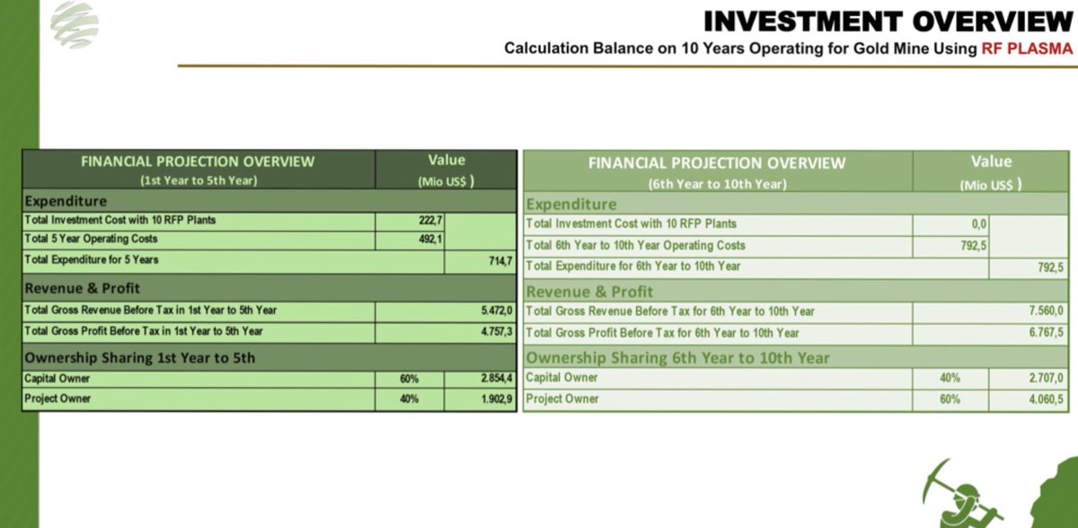Viewport: 1078px width, 528px height.
Task: Click the globe logo icon at top left
Action: point(75,25)
